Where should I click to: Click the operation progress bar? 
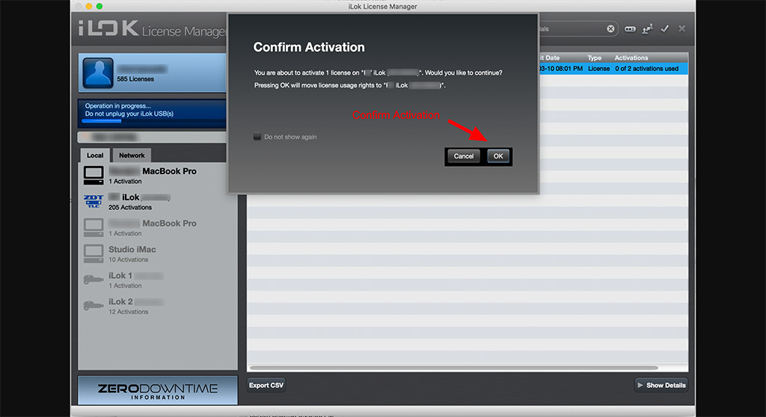(154, 120)
